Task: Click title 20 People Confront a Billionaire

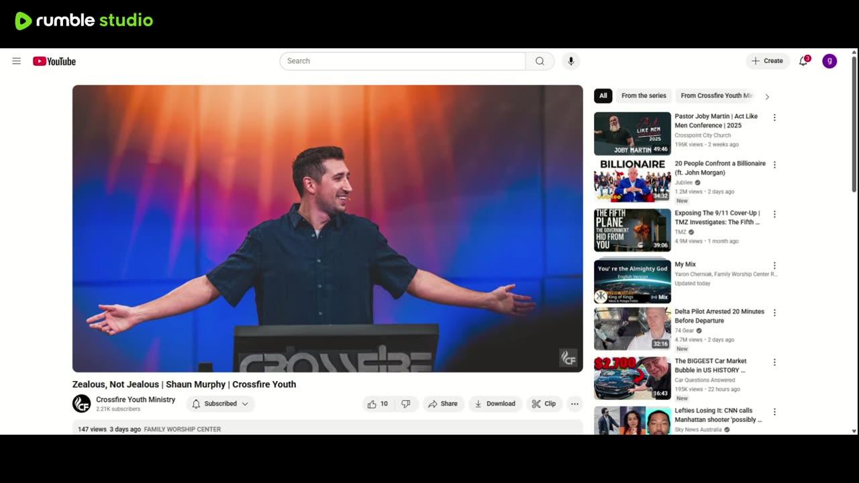Action: coord(720,168)
